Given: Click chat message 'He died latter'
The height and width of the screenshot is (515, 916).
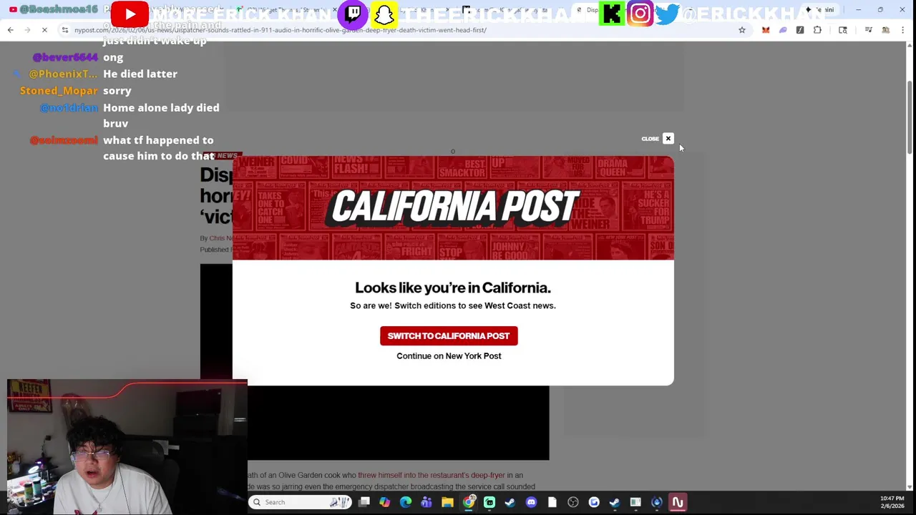Looking at the screenshot, I should [140, 74].
